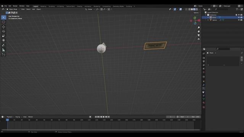This screenshot has width=244, height=137.
Task: Switch to the Modeling workspace tab
Action: point(43,6)
